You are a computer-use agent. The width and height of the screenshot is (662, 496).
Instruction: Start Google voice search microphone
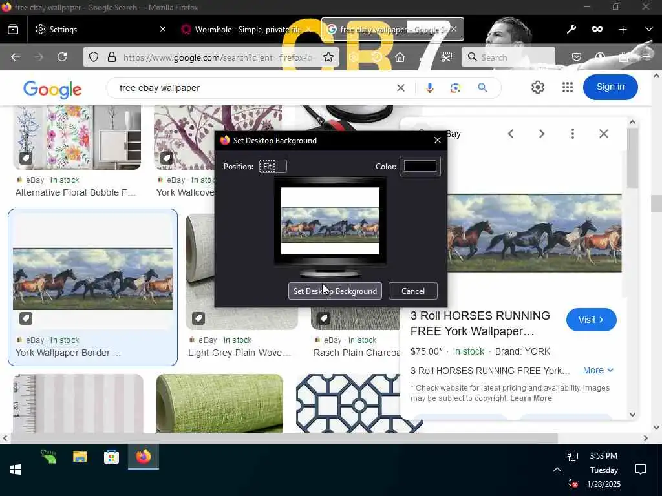point(429,88)
